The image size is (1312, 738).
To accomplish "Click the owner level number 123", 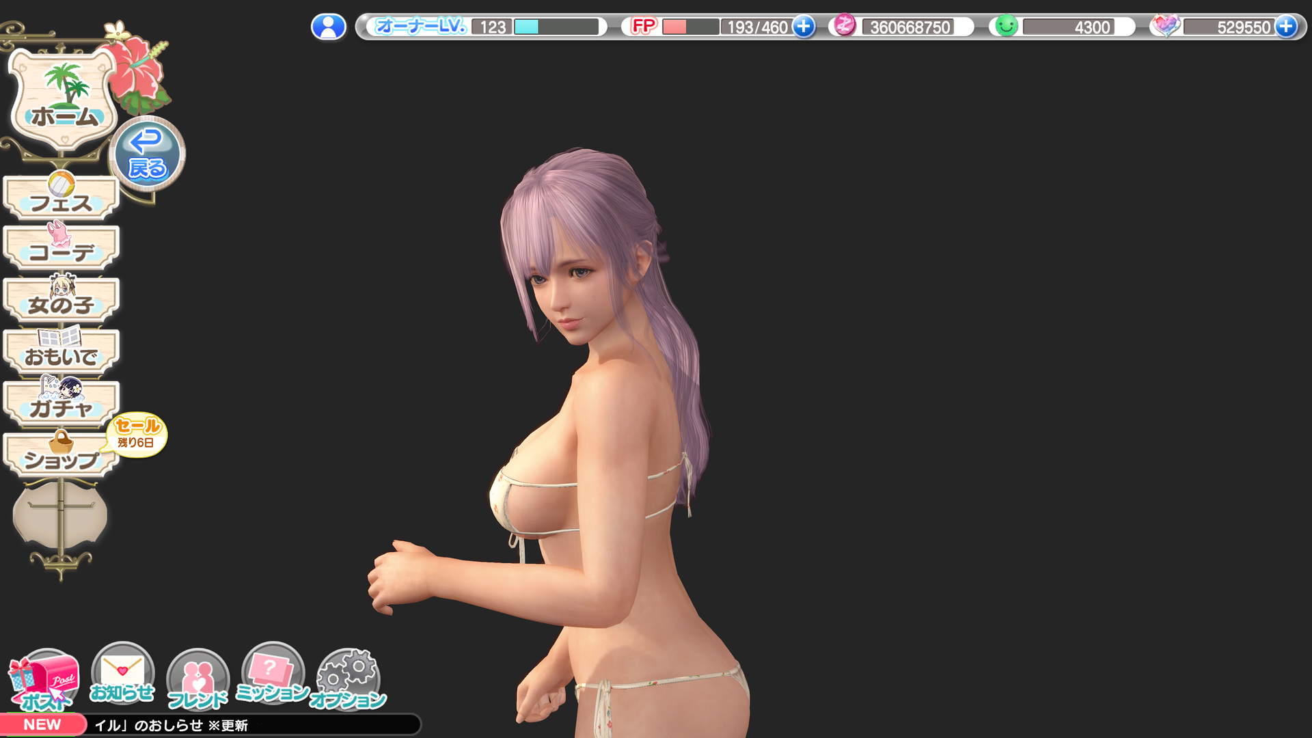I will pos(492,27).
